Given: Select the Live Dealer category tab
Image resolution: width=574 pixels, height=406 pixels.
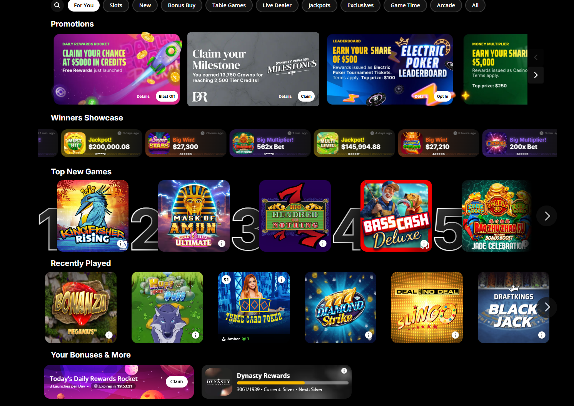Looking at the screenshot, I should pyautogui.click(x=277, y=5).
